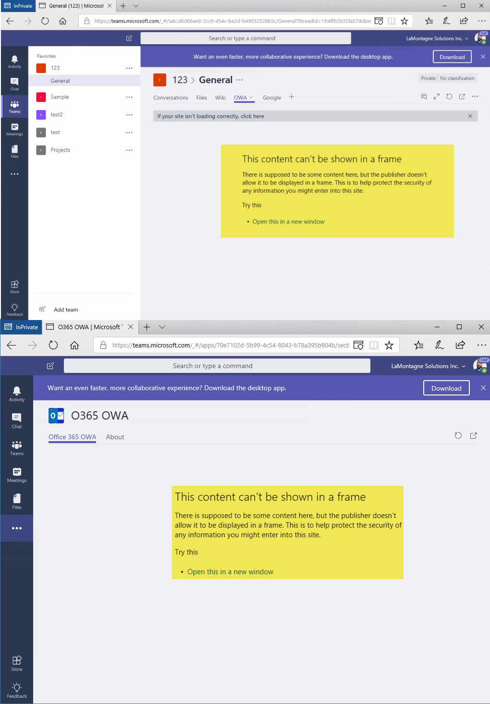The width and height of the screenshot is (490, 704).
Task: Reload O365 OWA app in bottom window
Action: tap(458, 435)
